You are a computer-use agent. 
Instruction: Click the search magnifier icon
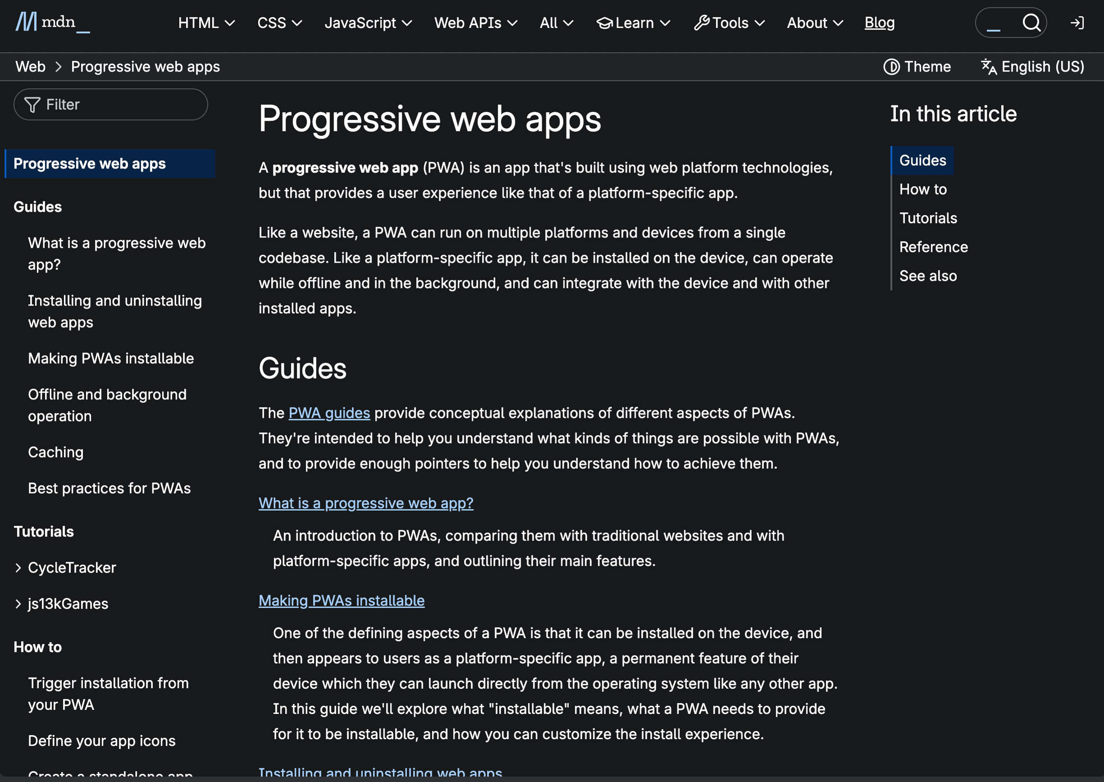(x=1031, y=22)
